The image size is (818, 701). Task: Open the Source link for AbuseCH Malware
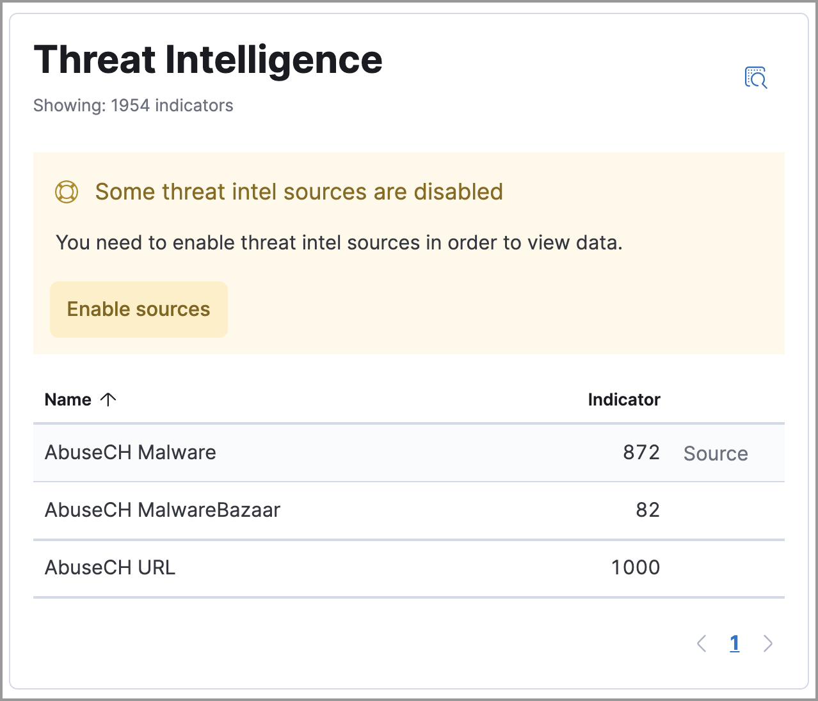point(716,453)
